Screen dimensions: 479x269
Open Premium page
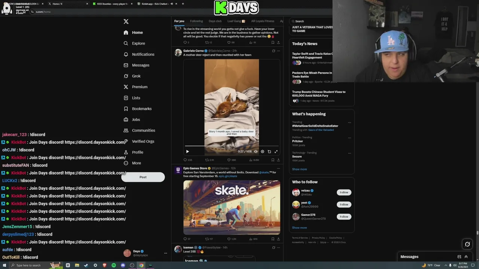click(135, 87)
